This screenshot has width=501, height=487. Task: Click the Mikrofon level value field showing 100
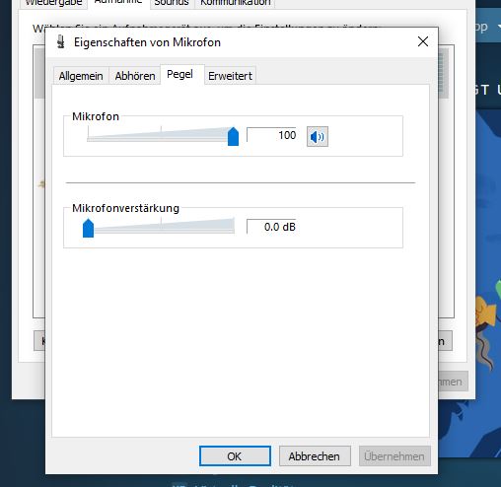271,135
